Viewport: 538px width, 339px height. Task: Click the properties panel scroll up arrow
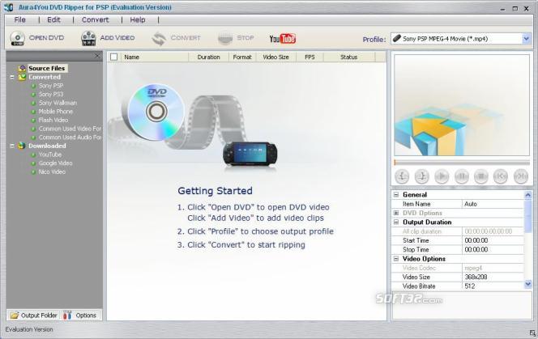click(527, 195)
